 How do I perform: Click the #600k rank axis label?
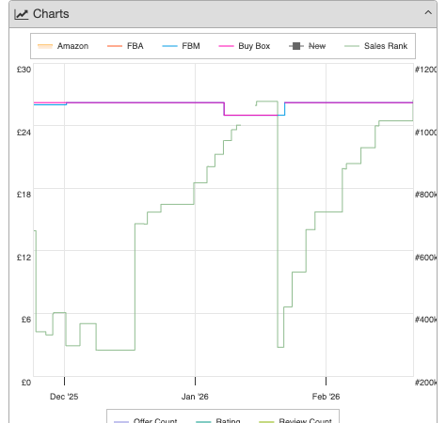point(425,258)
